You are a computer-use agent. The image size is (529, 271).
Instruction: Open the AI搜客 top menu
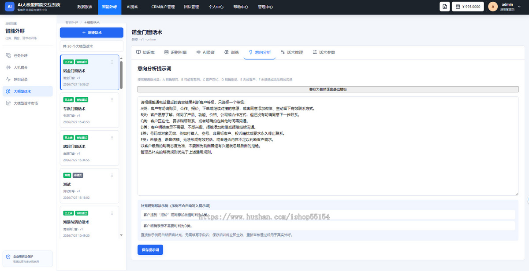[x=132, y=7]
